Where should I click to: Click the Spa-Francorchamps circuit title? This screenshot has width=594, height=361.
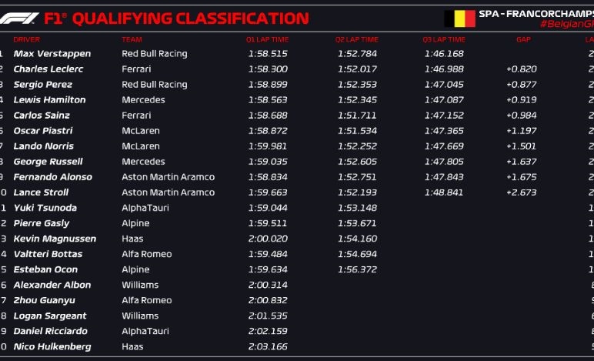(x=536, y=13)
